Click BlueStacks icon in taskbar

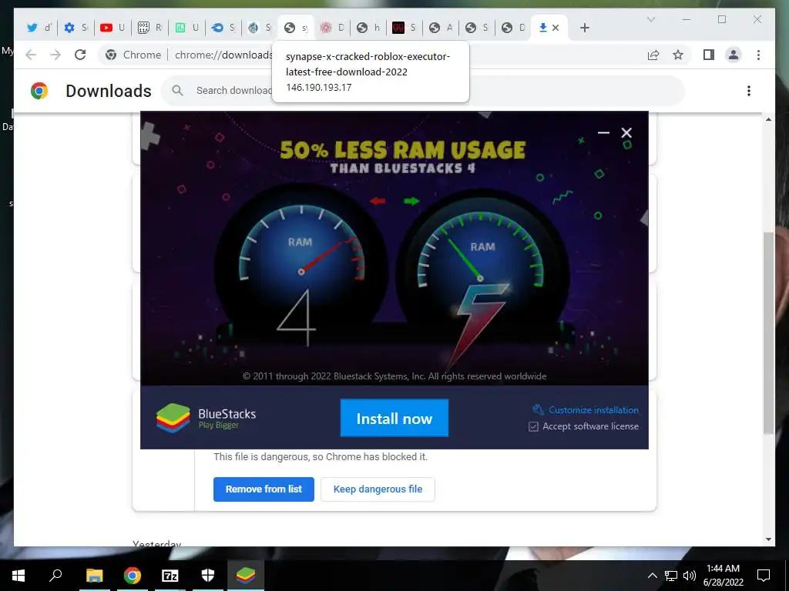[x=246, y=576]
